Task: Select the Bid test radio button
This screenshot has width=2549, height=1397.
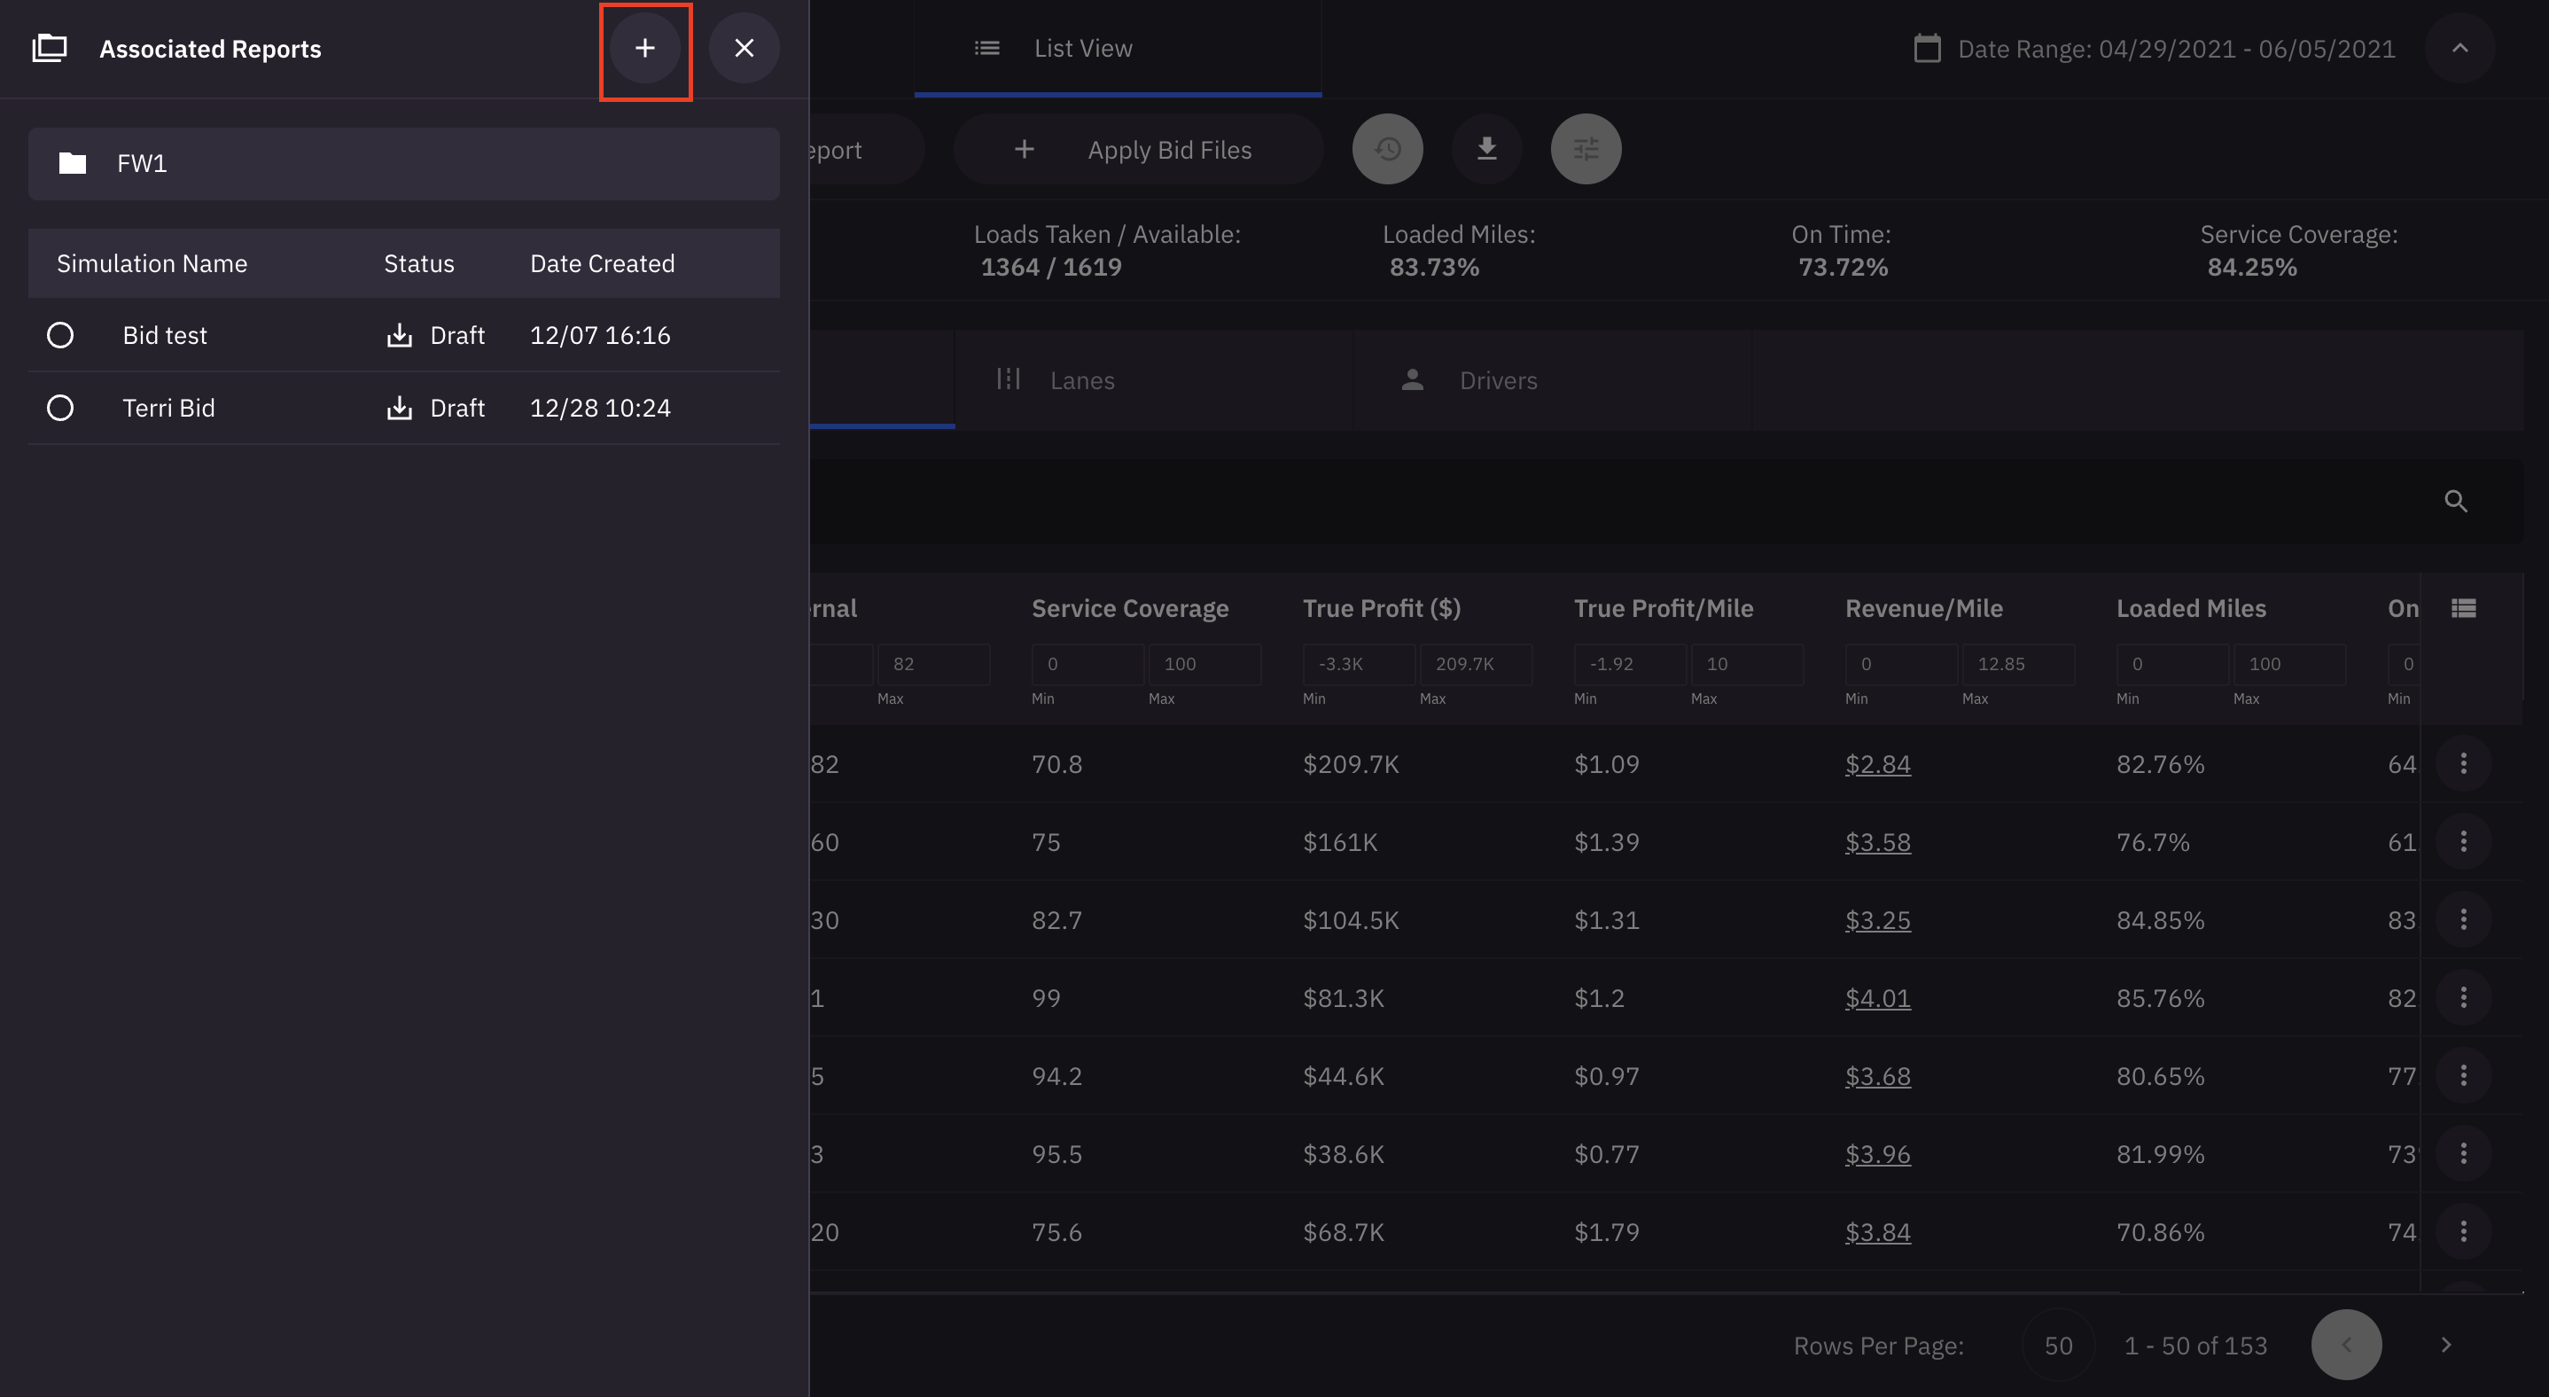Action: click(60, 335)
